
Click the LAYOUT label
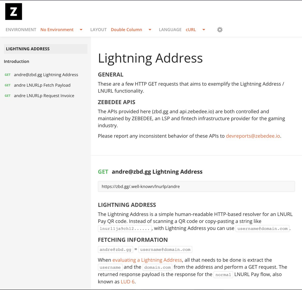[x=98, y=30]
